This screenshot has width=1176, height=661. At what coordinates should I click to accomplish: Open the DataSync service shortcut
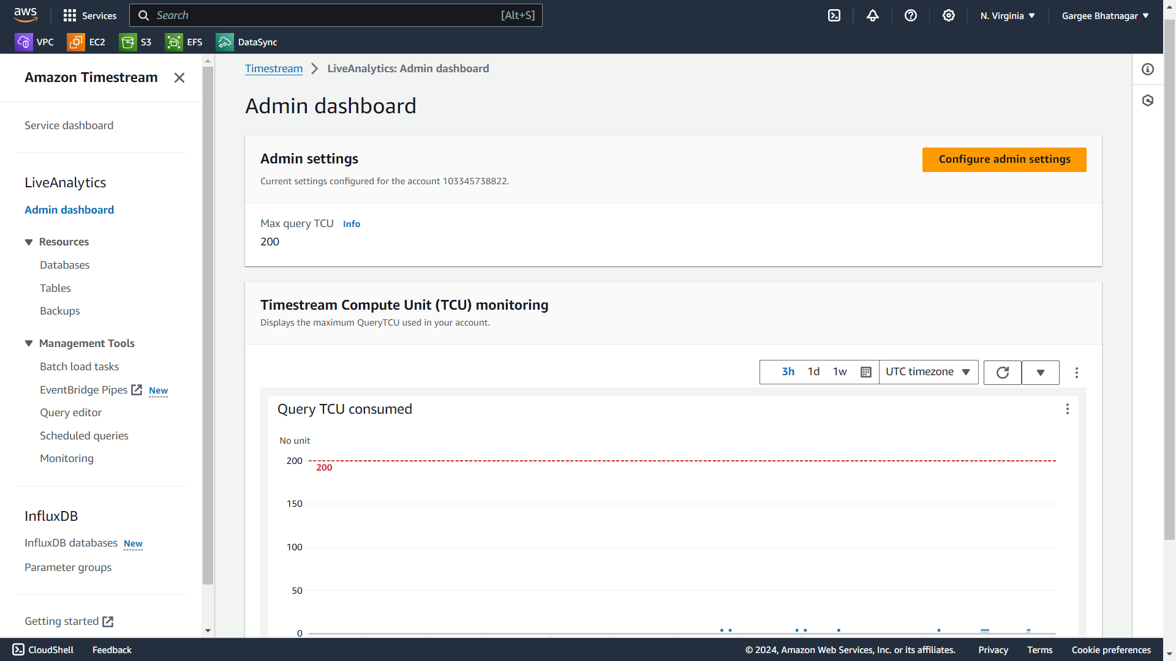tap(246, 42)
